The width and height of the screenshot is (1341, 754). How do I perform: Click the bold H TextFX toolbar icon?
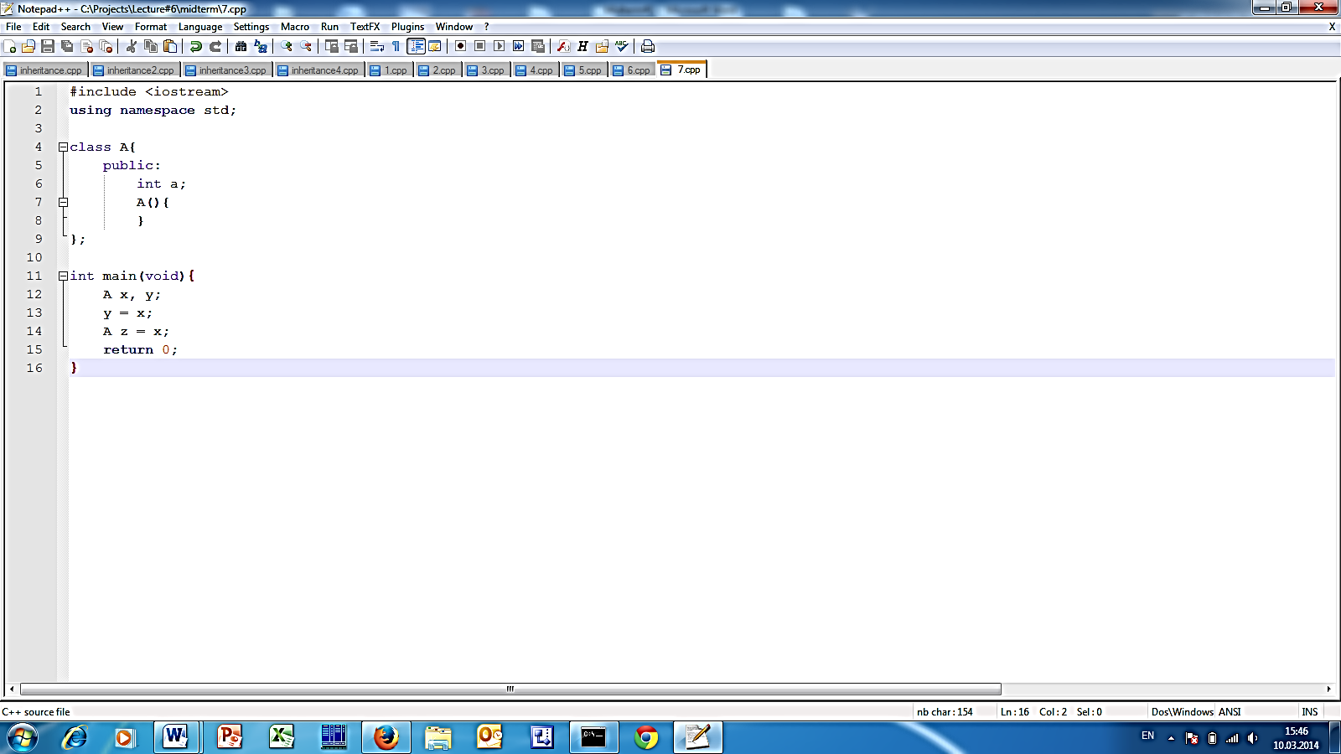pos(583,46)
